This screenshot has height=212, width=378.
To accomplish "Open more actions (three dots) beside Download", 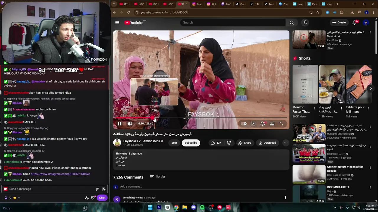I will click(286, 143).
